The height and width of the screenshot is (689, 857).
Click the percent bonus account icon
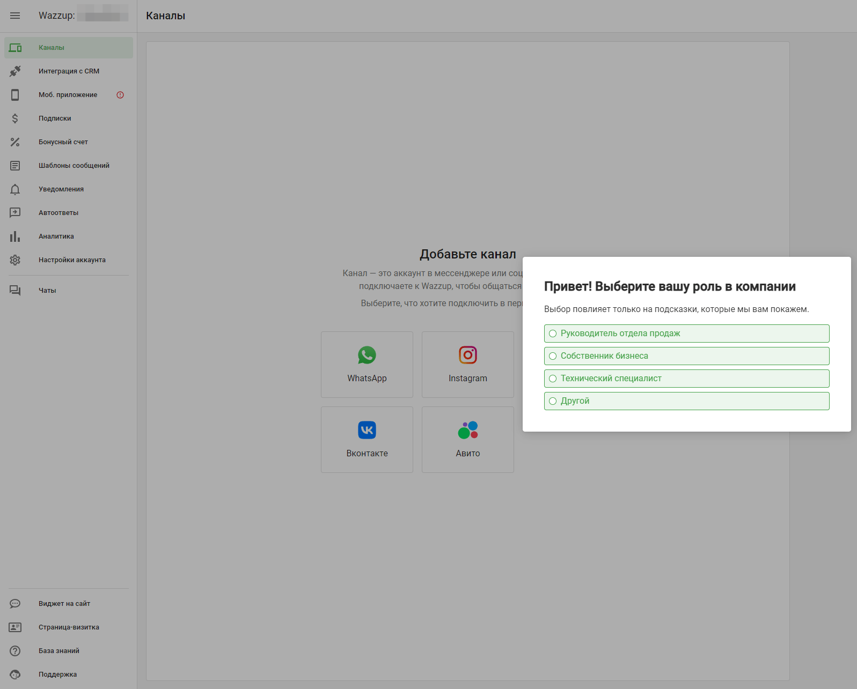point(15,142)
